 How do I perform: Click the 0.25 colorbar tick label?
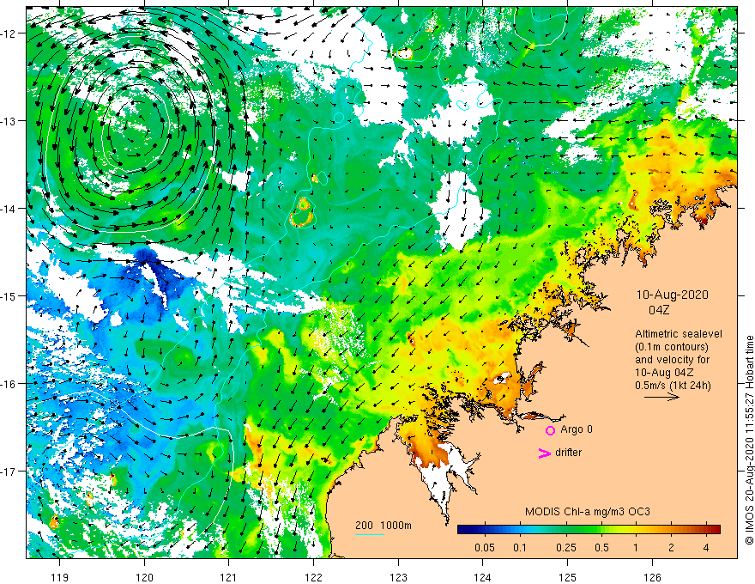pyautogui.click(x=565, y=548)
